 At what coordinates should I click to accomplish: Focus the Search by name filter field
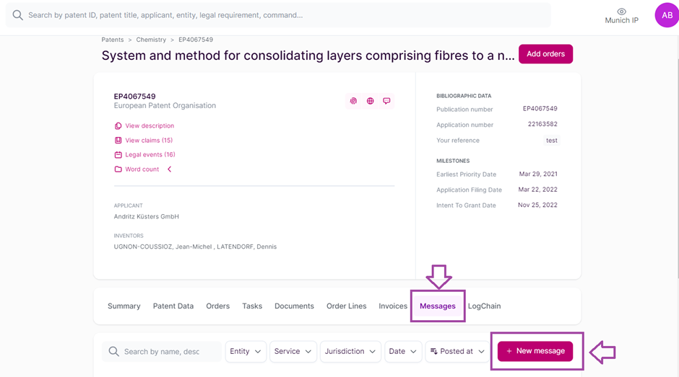162,352
